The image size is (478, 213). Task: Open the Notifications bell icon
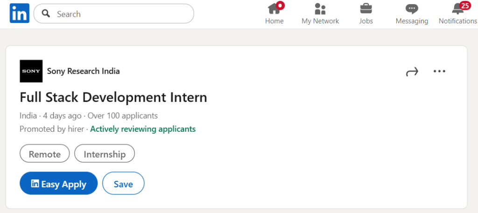(457, 9)
